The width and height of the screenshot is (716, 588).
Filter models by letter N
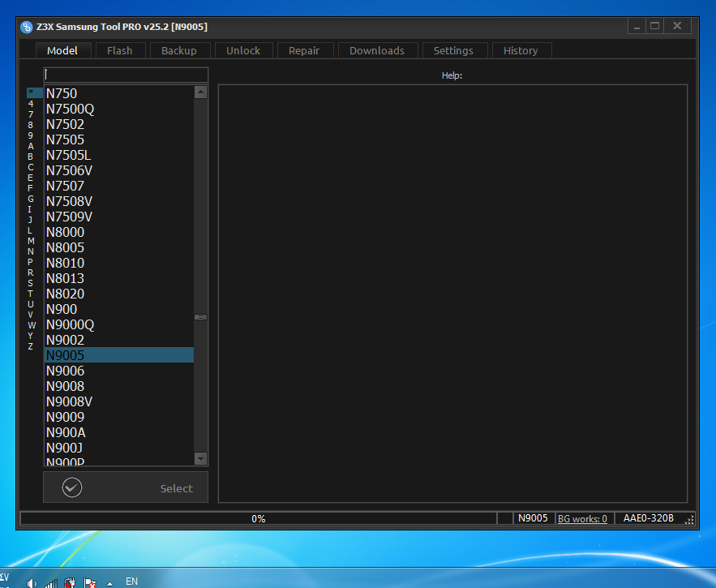[x=31, y=251]
